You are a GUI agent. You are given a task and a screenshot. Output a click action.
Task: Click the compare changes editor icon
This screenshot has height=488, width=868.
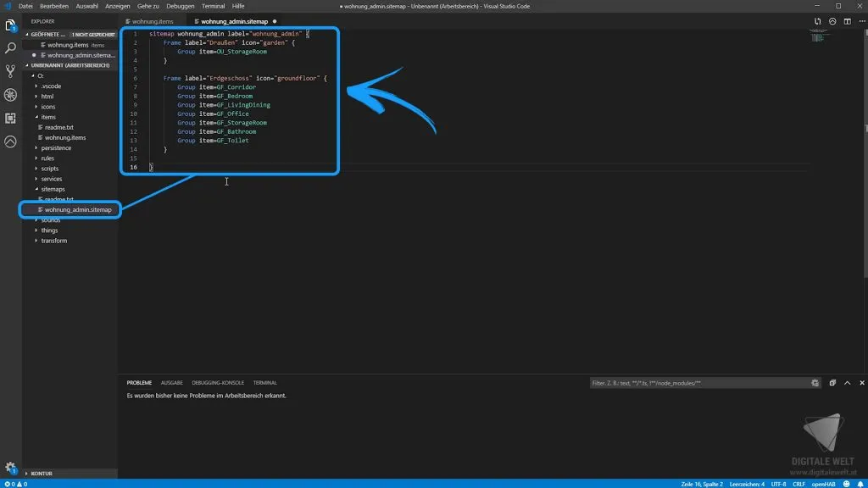point(817,21)
